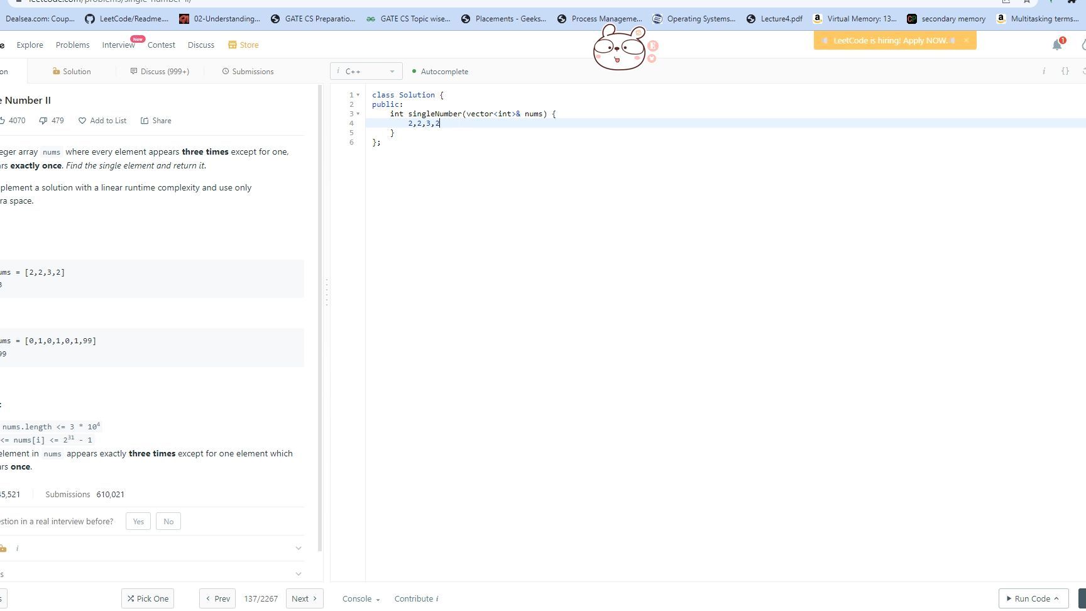Screen dimensions: 1086x611
Task: Run the code with Run Code button
Action: point(1032,599)
